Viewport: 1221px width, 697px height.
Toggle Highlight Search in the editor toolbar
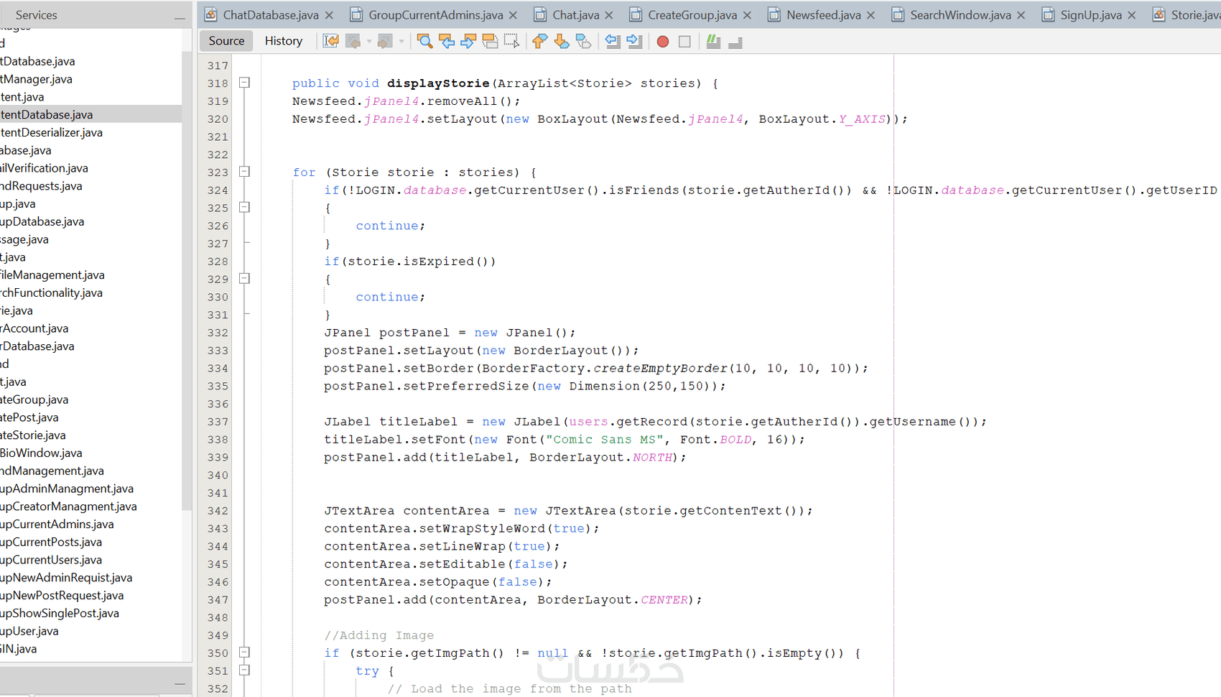click(489, 41)
